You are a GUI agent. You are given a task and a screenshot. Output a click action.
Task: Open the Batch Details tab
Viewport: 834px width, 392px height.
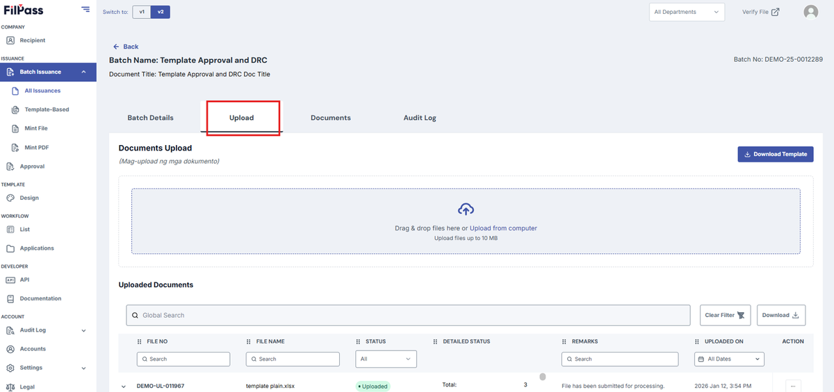click(150, 118)
